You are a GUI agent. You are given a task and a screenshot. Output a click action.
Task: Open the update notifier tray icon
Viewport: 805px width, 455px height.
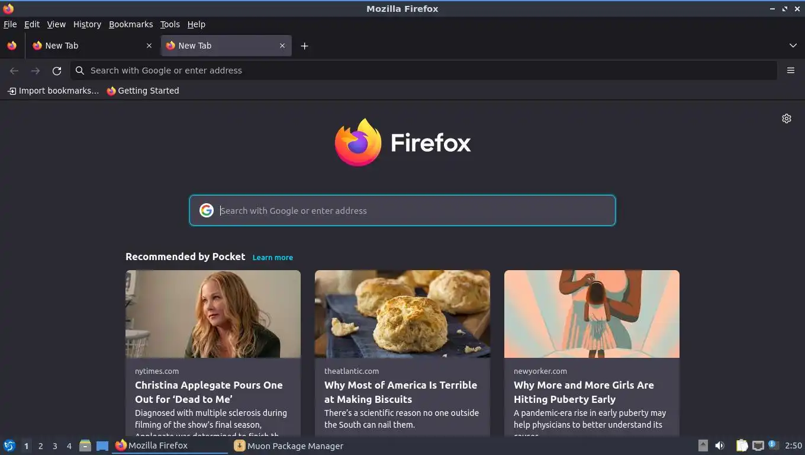(773, 445)
